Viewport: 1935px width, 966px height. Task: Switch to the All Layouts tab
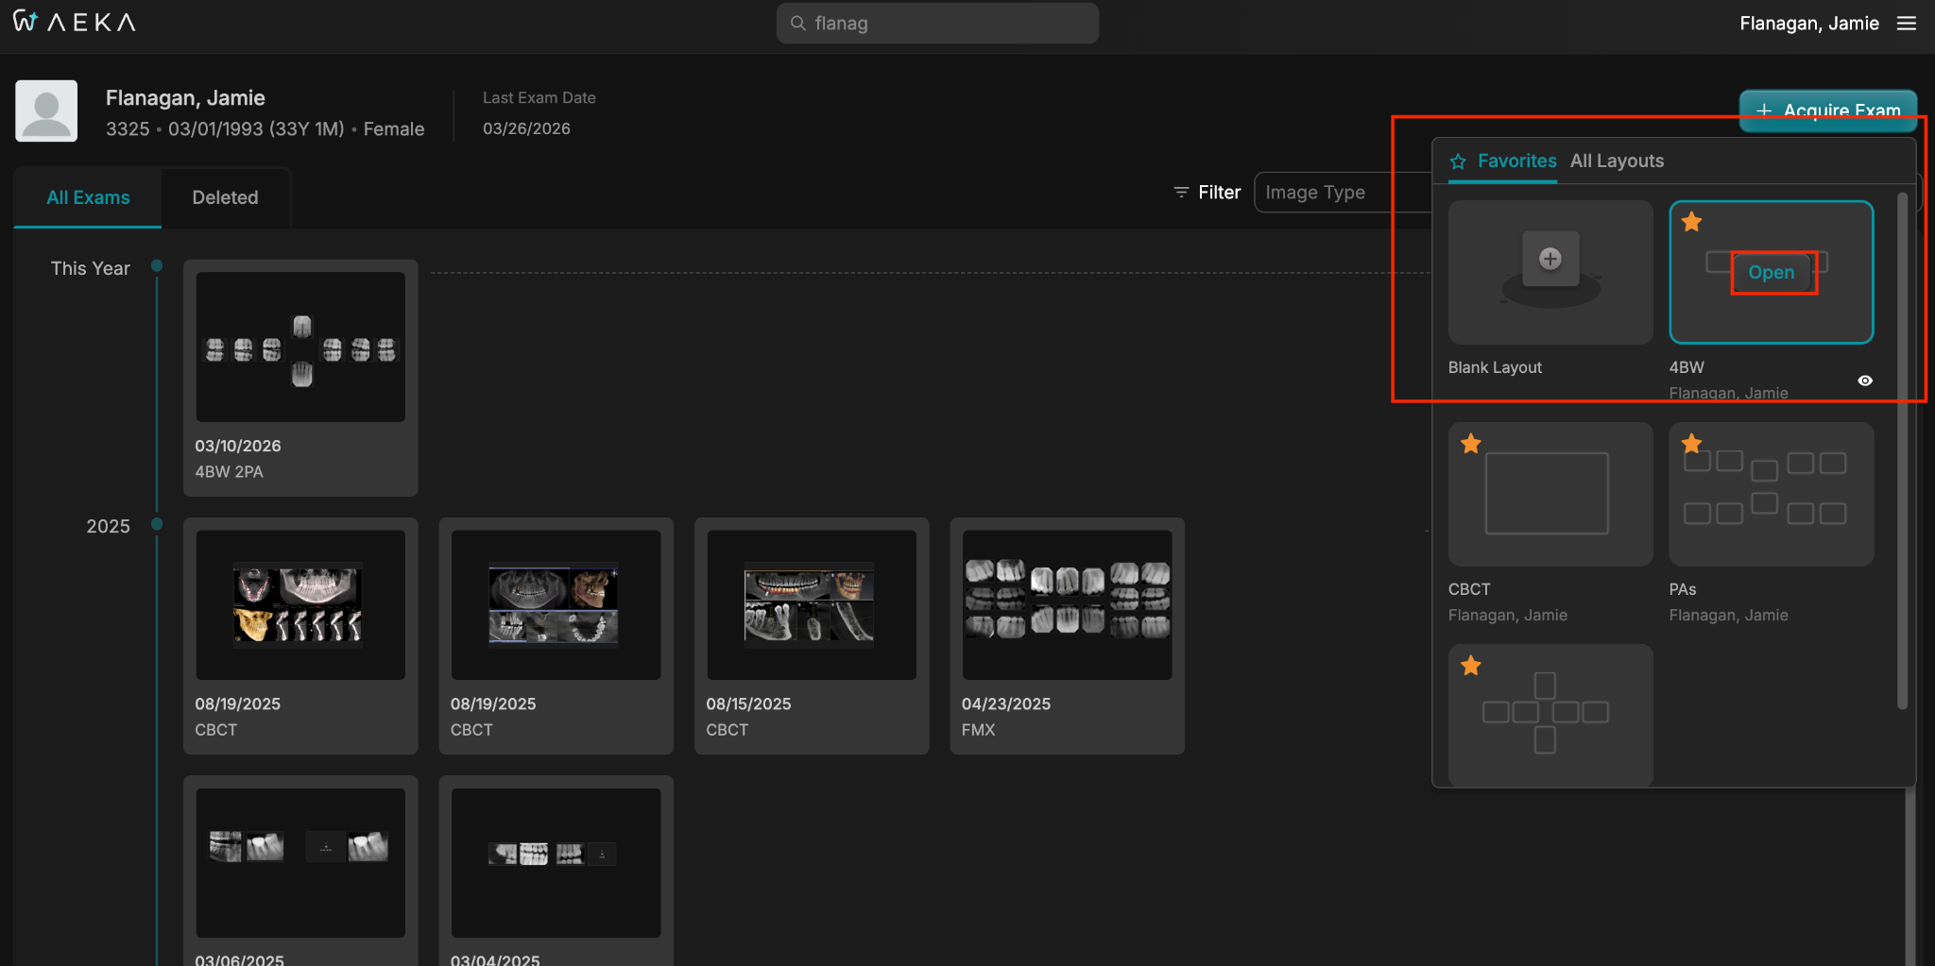click(1617, 161)
